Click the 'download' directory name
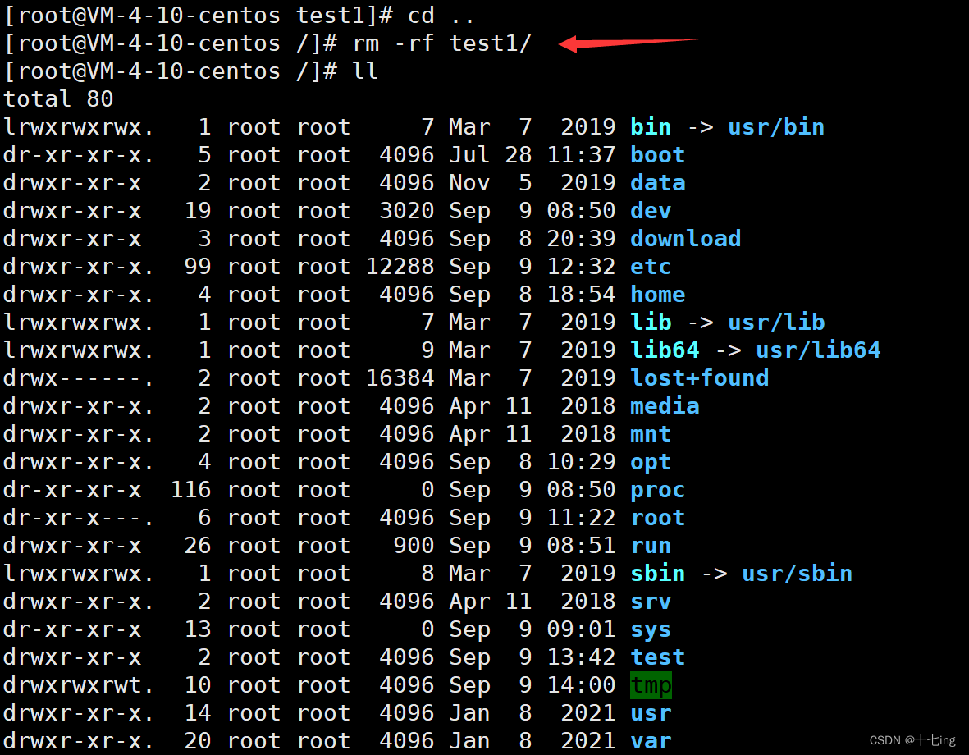 pos(685,239)
